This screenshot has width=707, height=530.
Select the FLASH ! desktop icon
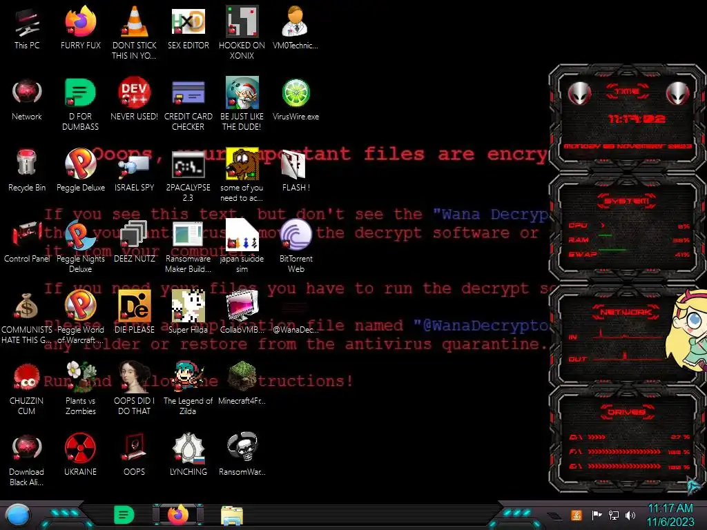(294, 164)
